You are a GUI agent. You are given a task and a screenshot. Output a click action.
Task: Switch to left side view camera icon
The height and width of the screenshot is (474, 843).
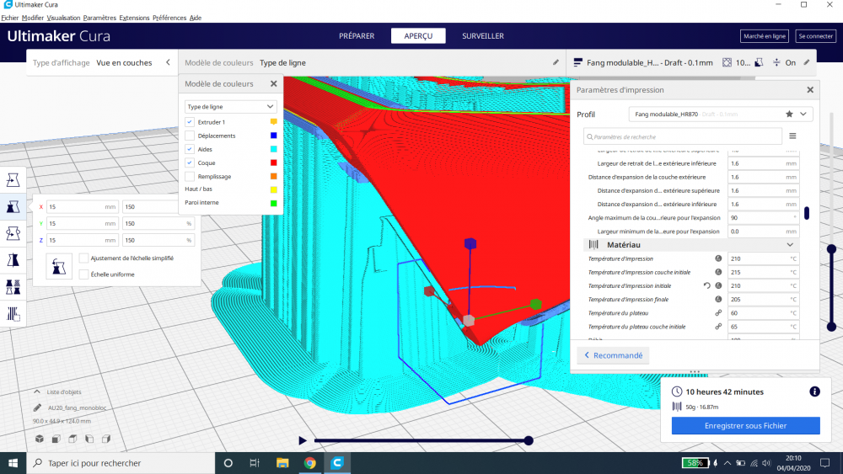coord(89,439)
